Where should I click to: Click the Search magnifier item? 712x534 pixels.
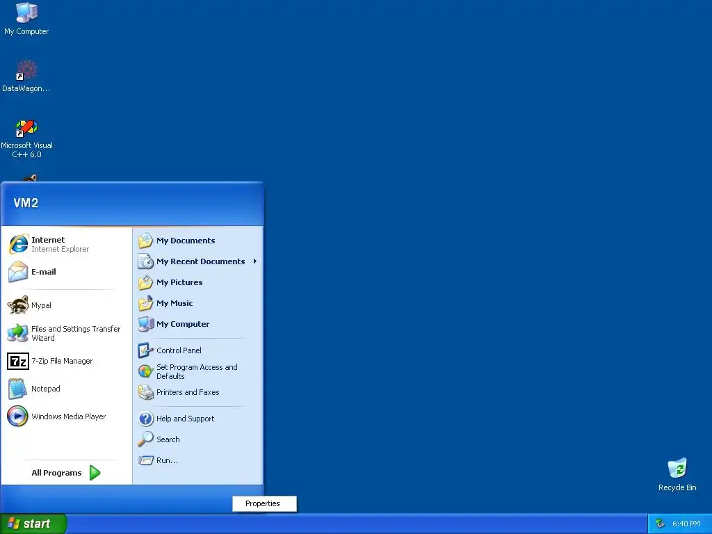(x=197, y=439)
